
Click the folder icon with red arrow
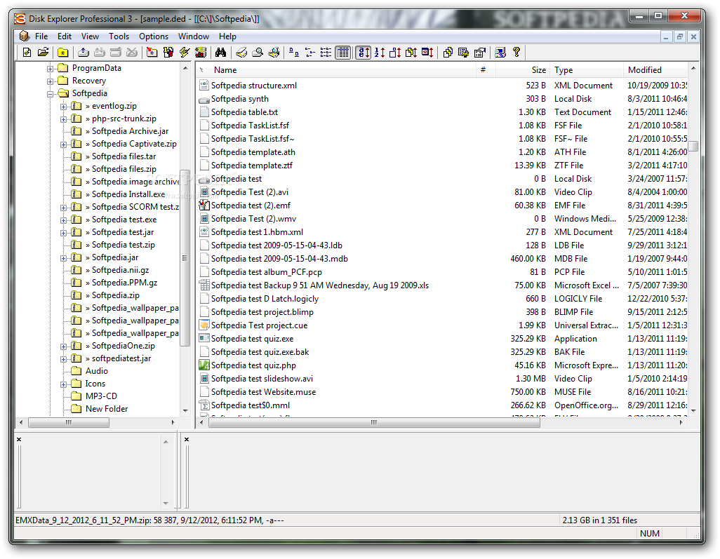(x=152, y=53)
